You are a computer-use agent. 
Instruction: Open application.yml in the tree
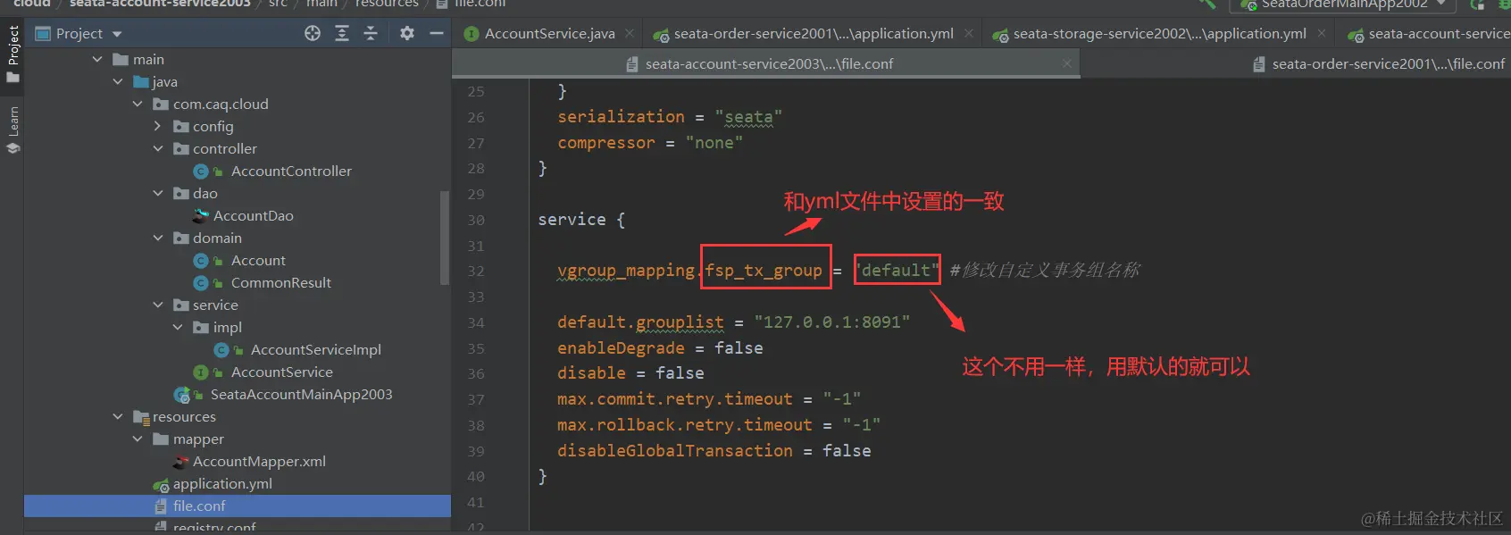pyautogui.click(x=222, y=483)
